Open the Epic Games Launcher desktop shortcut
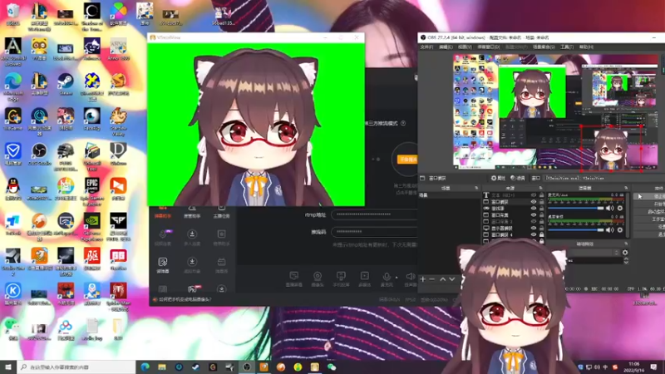 [x=92, y=192]
